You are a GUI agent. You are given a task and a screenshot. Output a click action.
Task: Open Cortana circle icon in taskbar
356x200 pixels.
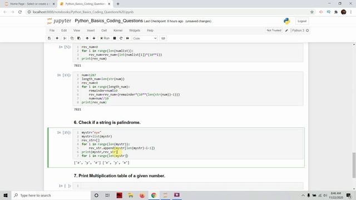[96, 195]
